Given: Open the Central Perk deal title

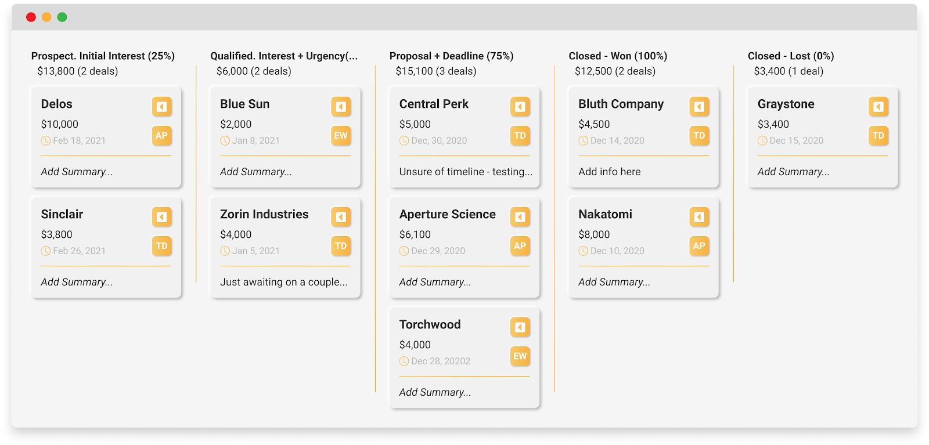Looking at the screenshot, I should (x=434, y=104).
